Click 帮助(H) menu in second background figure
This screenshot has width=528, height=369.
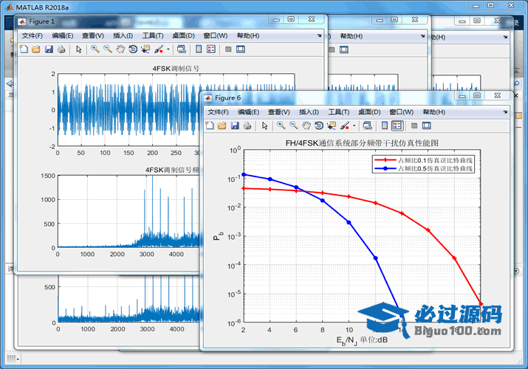(x=352, y=36)
